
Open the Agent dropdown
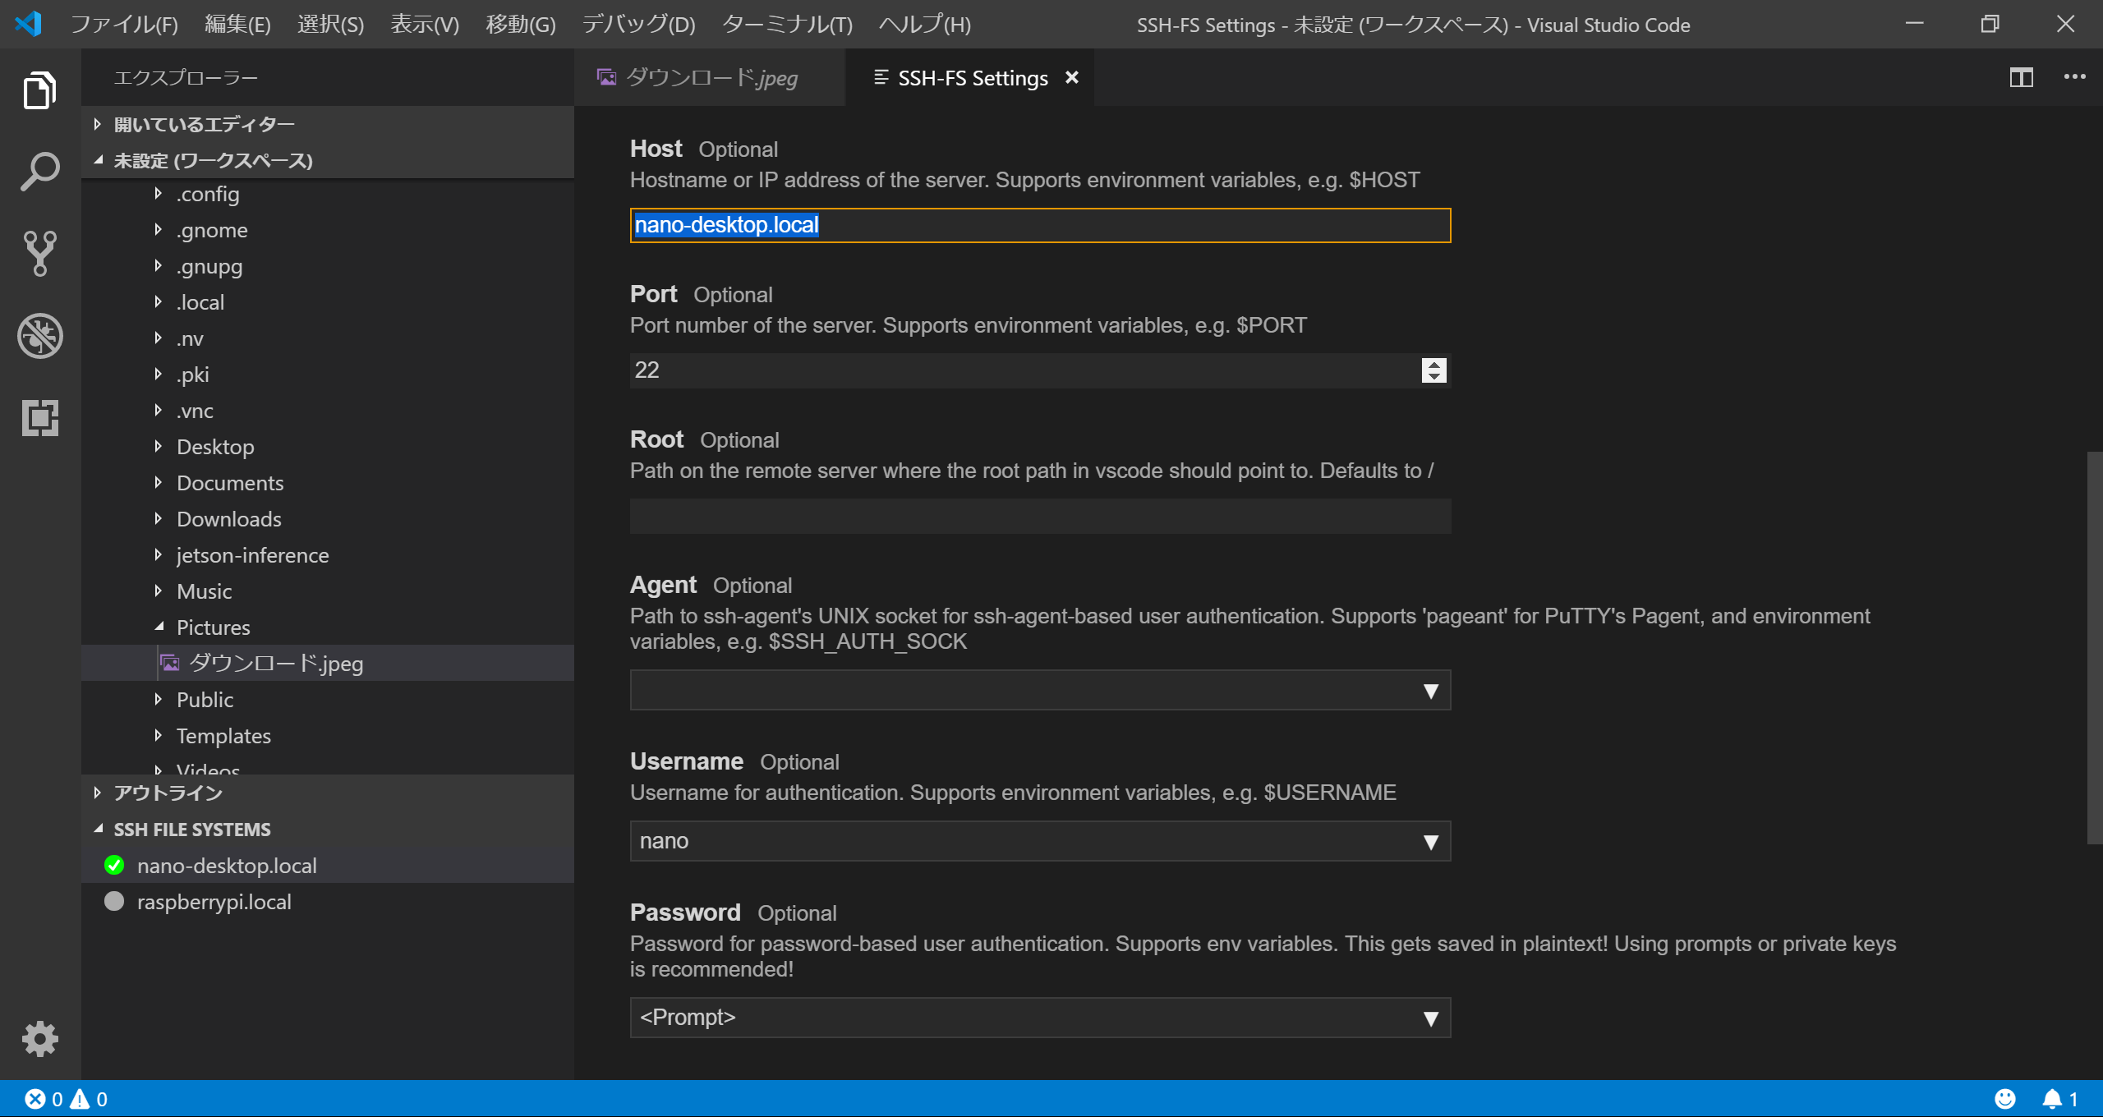1039,691
